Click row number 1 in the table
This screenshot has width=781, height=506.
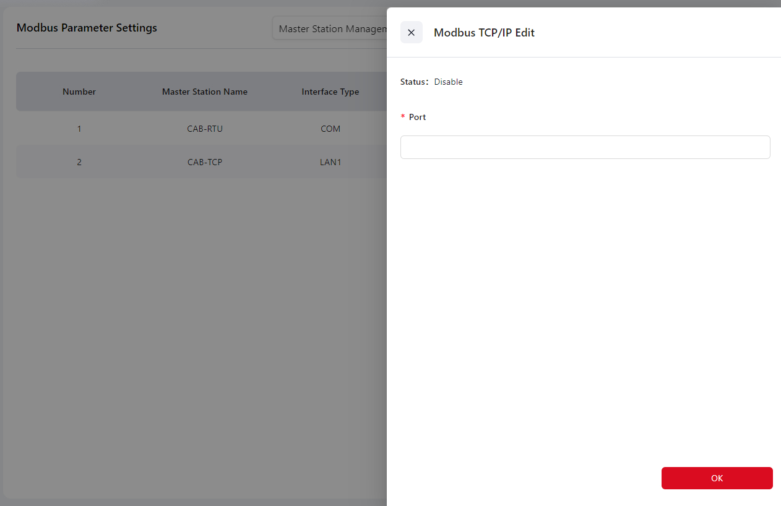[x=79, y=129]
